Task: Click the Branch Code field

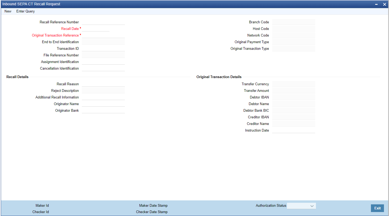Action: coord(294,22)
